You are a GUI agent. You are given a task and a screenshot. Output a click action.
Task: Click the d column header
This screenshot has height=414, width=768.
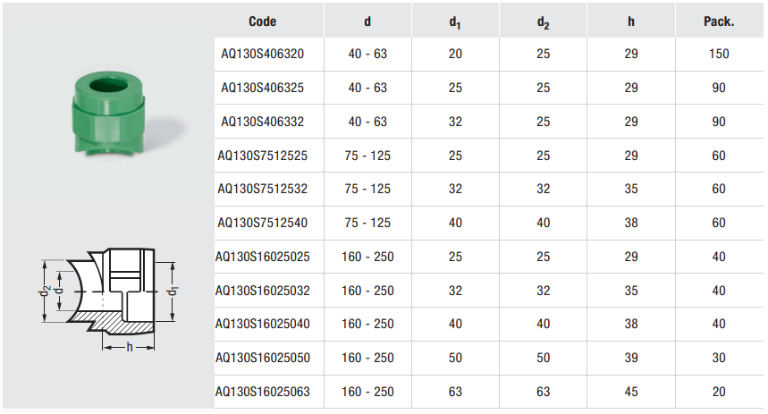(367, 21)
